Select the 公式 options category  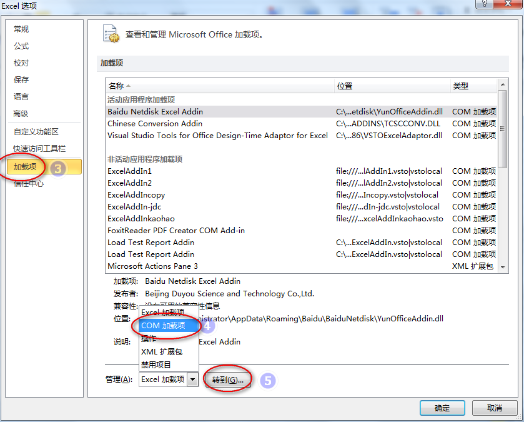click(x=21, y=46)
